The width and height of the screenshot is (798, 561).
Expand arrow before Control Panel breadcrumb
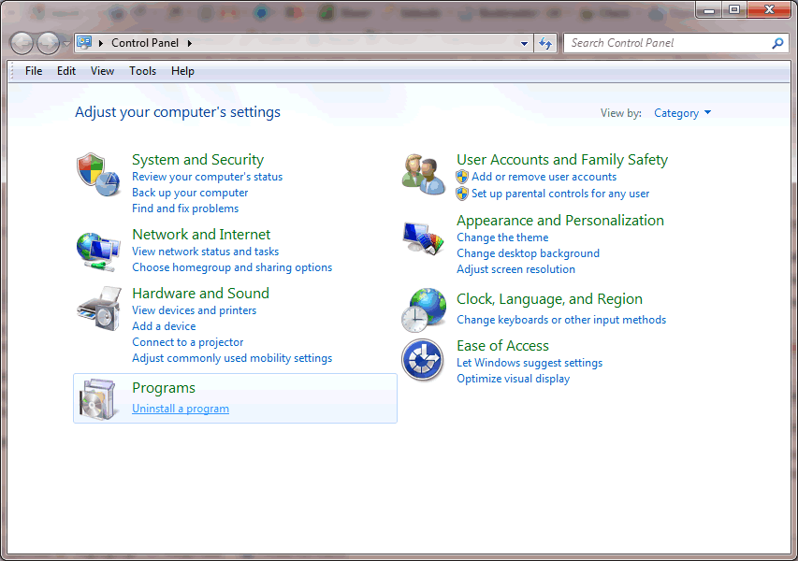tap(101, 43)
